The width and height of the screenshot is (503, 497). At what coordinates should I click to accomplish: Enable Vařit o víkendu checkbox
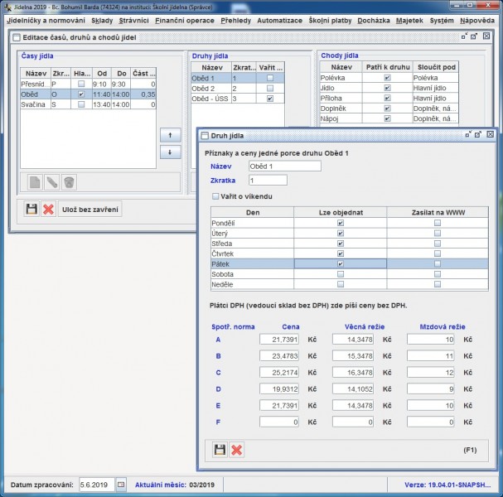[x=216, y=196]
